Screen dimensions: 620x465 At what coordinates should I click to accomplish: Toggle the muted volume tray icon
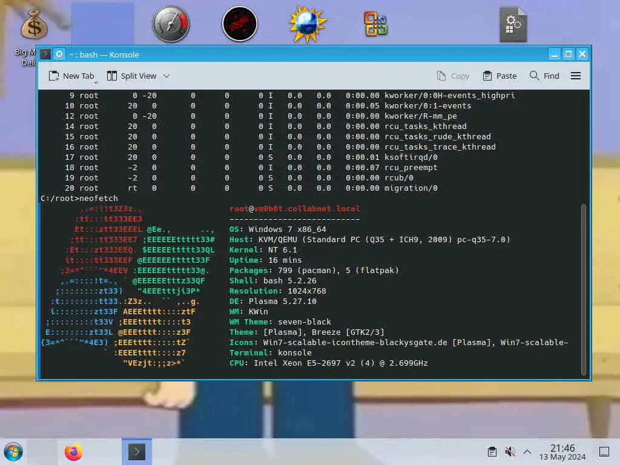[x=510, y=452]
